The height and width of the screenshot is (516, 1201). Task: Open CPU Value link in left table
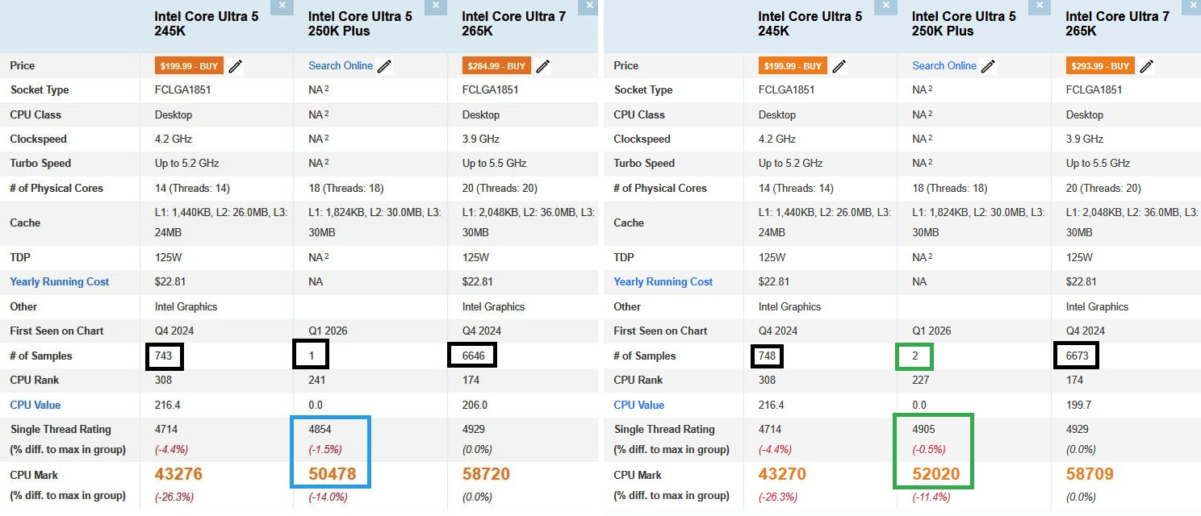(x=36, y=406)
